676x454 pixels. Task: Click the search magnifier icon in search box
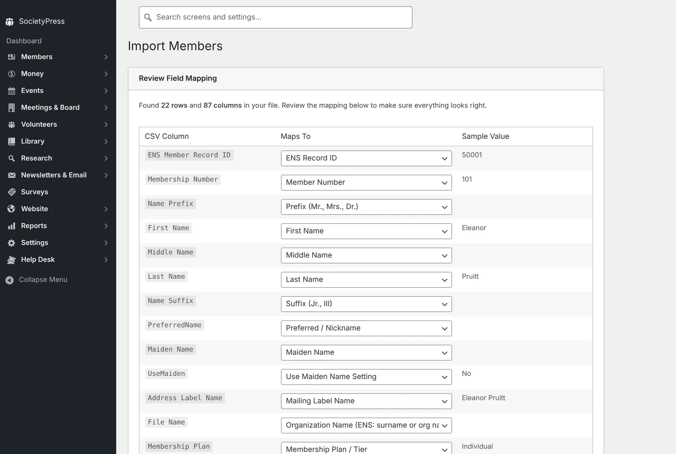pos(148,17)
